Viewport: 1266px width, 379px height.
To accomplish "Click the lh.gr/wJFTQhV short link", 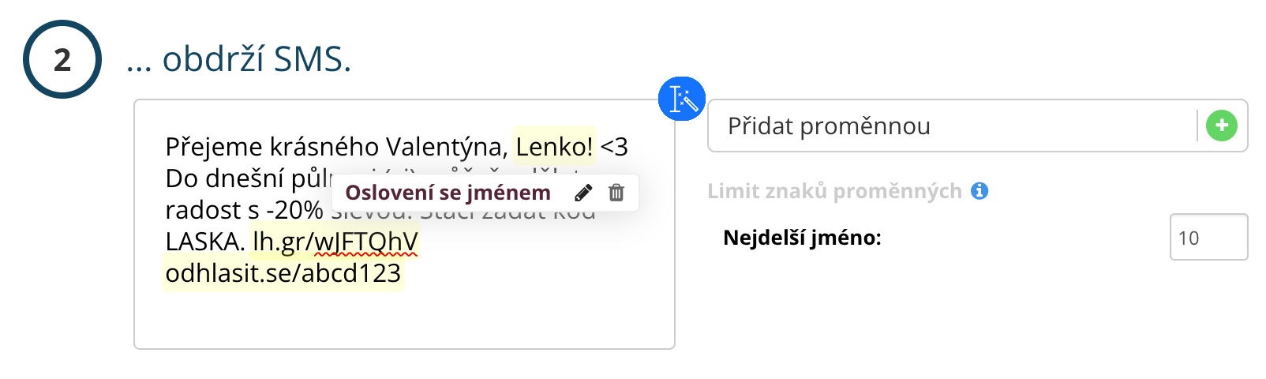I will click(x=335, y=242).
